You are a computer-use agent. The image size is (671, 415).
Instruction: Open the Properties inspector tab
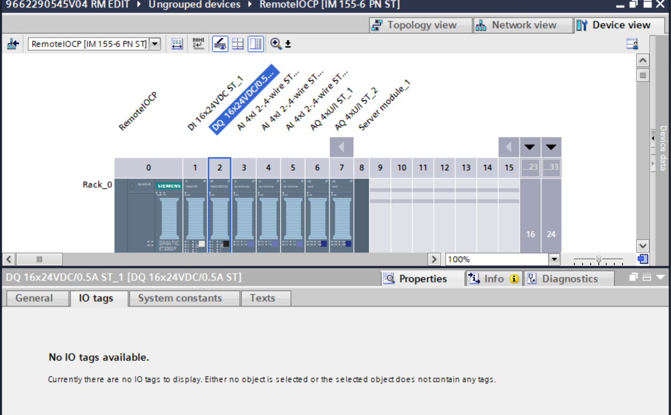(x=423, y=279)
